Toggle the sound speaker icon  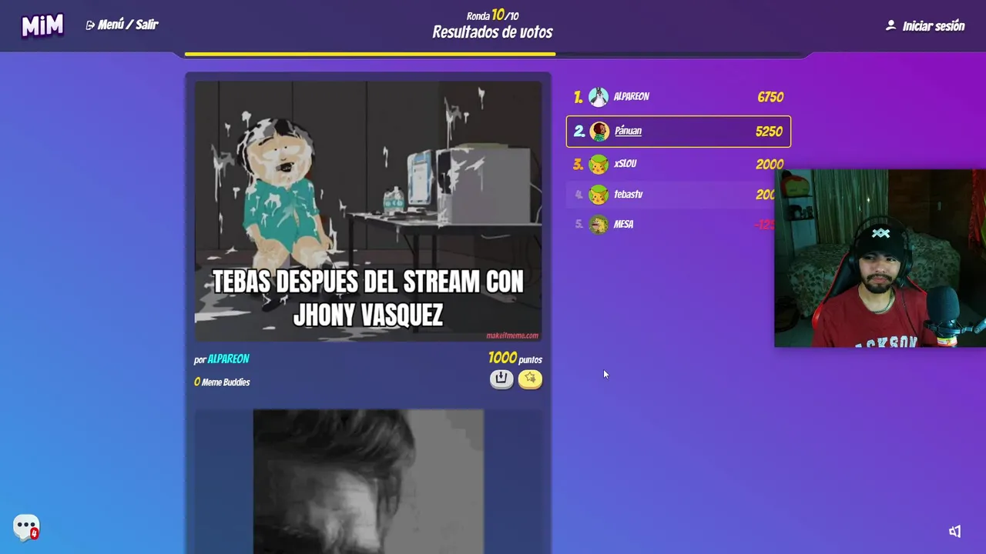point(955,531)
